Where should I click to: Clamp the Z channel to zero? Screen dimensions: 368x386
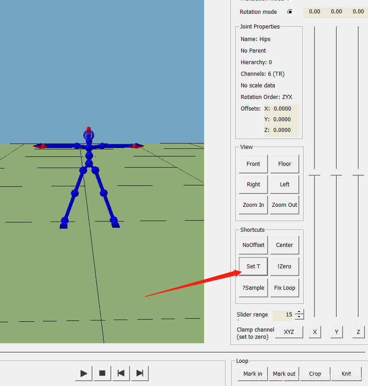(x=358, y=332)
